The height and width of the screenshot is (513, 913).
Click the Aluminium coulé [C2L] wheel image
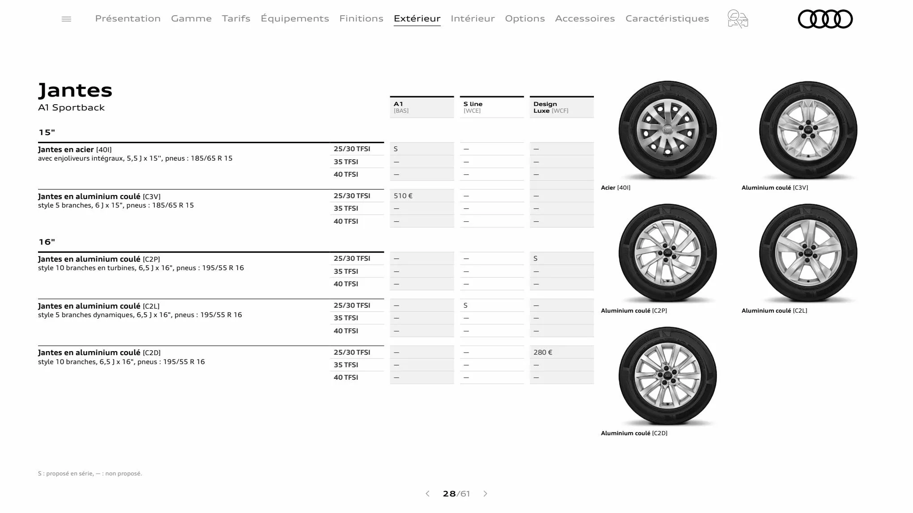(808, 253)
